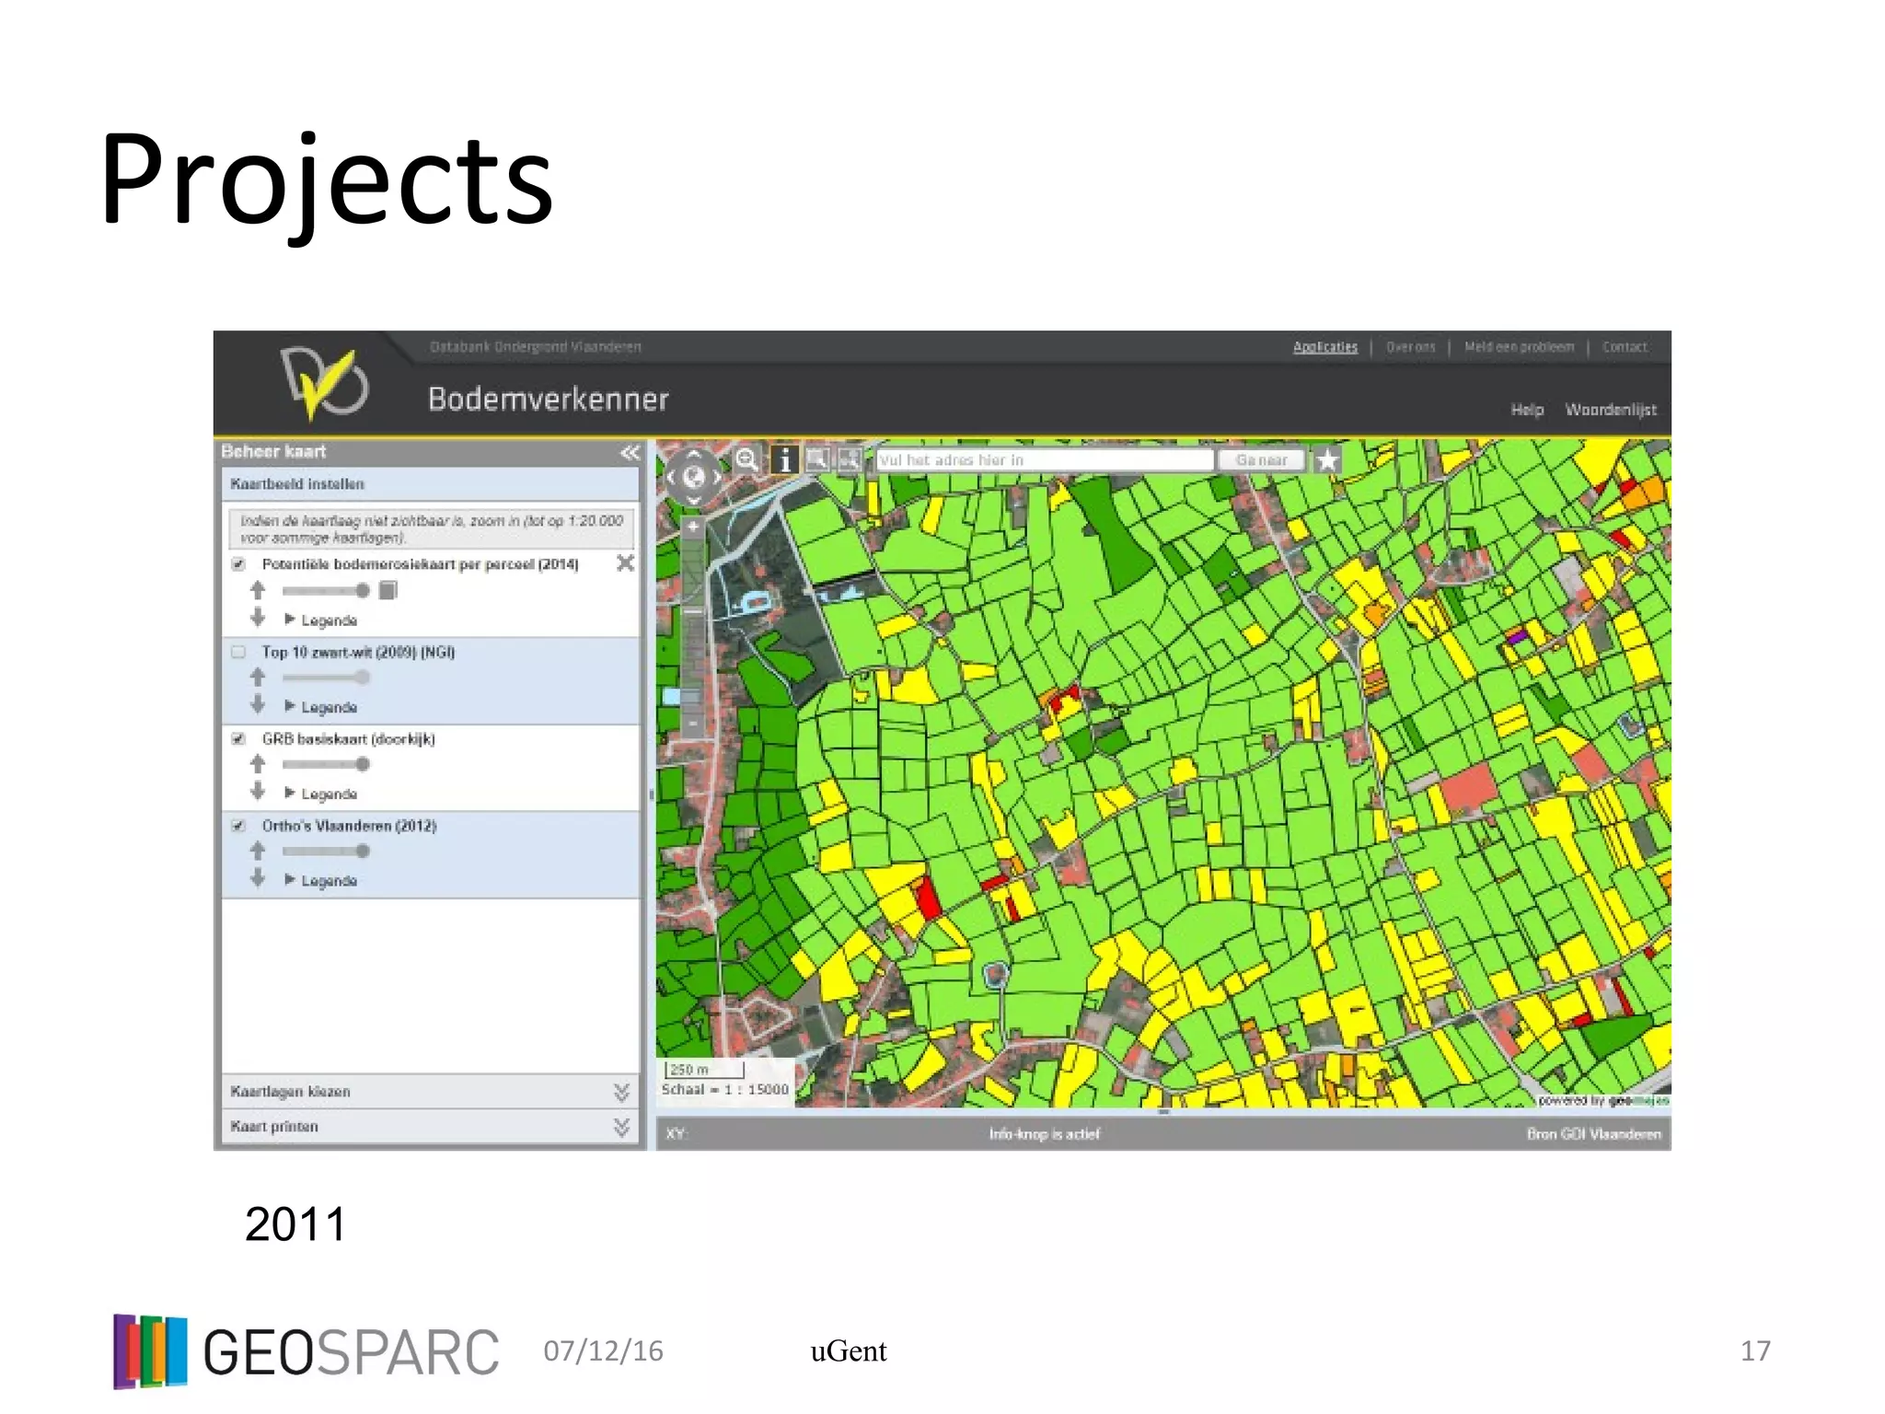Click the address search input field
The width and height of the screenshot is (1885, 1414).
(1044, 459)
